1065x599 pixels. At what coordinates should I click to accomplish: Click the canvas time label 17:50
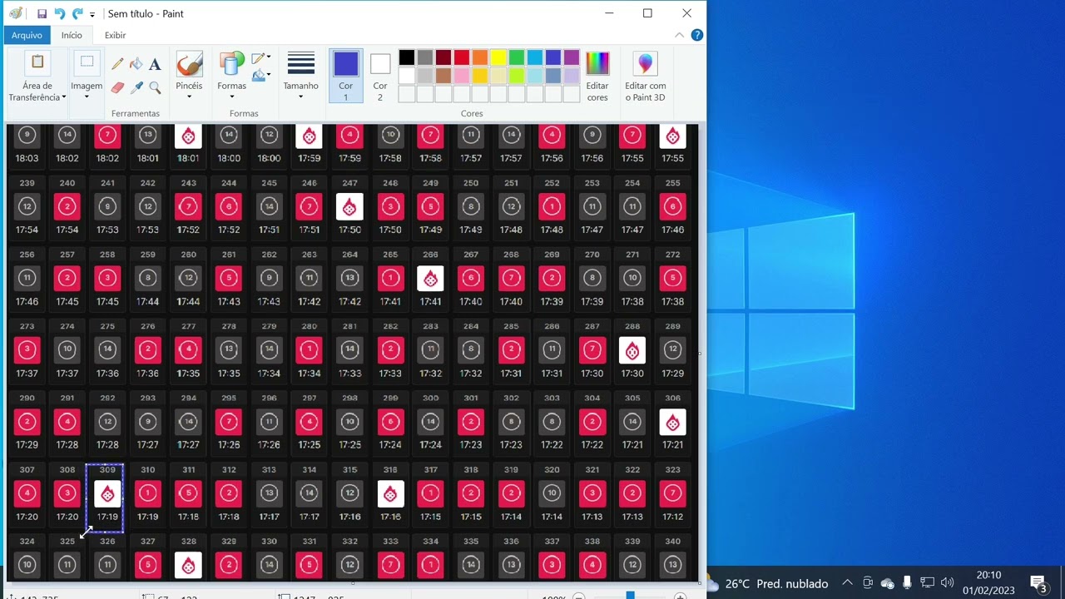[349, 230]
